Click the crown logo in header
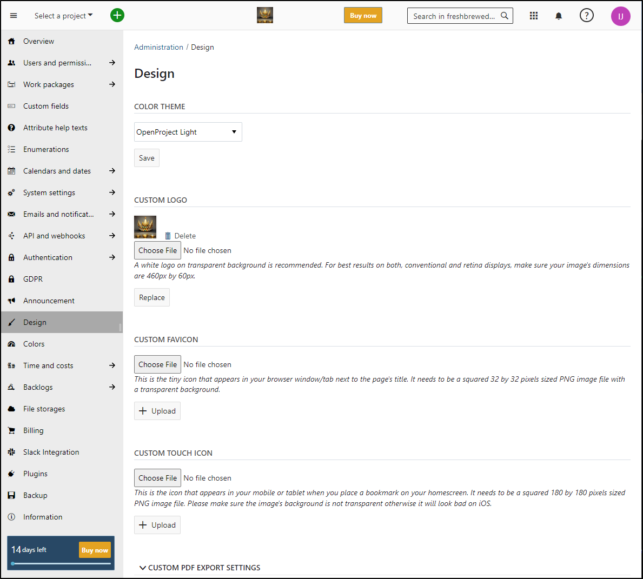The height and width of the screenshot is (579, 643). (x=265, y=15)
